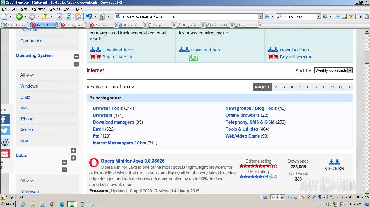Open the Browser Tools subcategory link
This screenshot has width=370, height=208.
pyautogui.click(x=108, y=108)
